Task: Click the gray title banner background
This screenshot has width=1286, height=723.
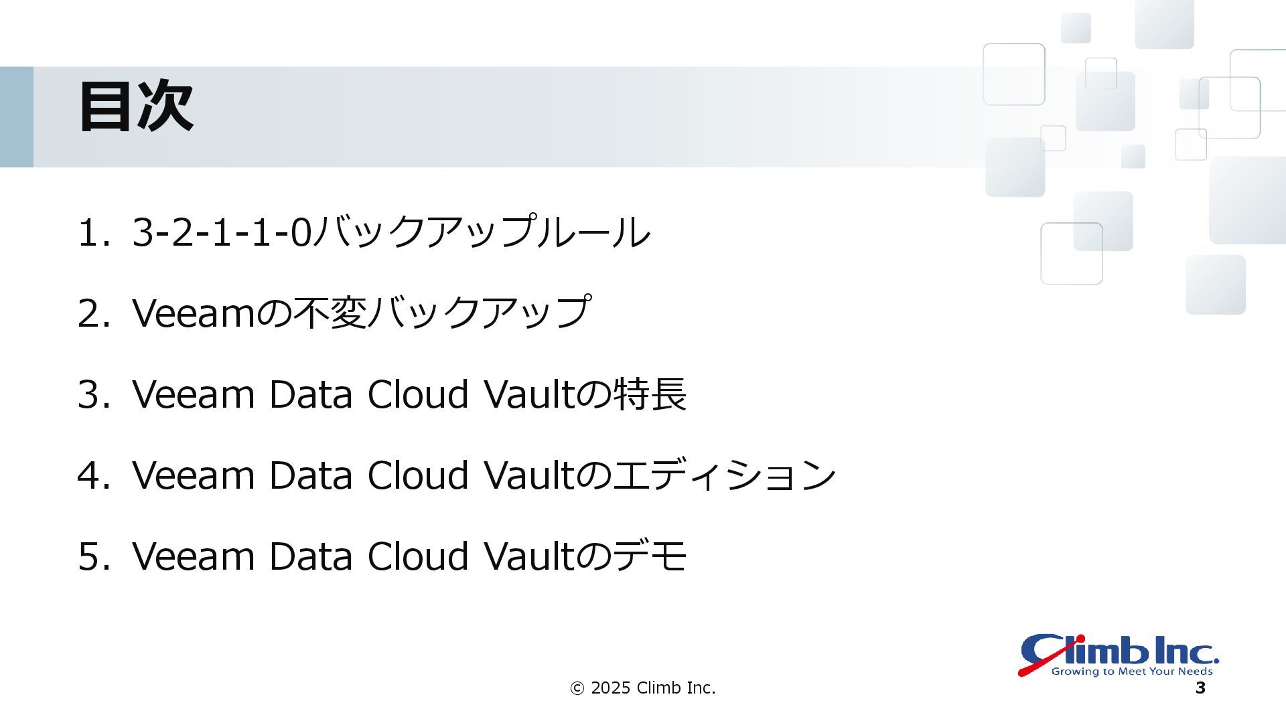Action: coord(536,116)
